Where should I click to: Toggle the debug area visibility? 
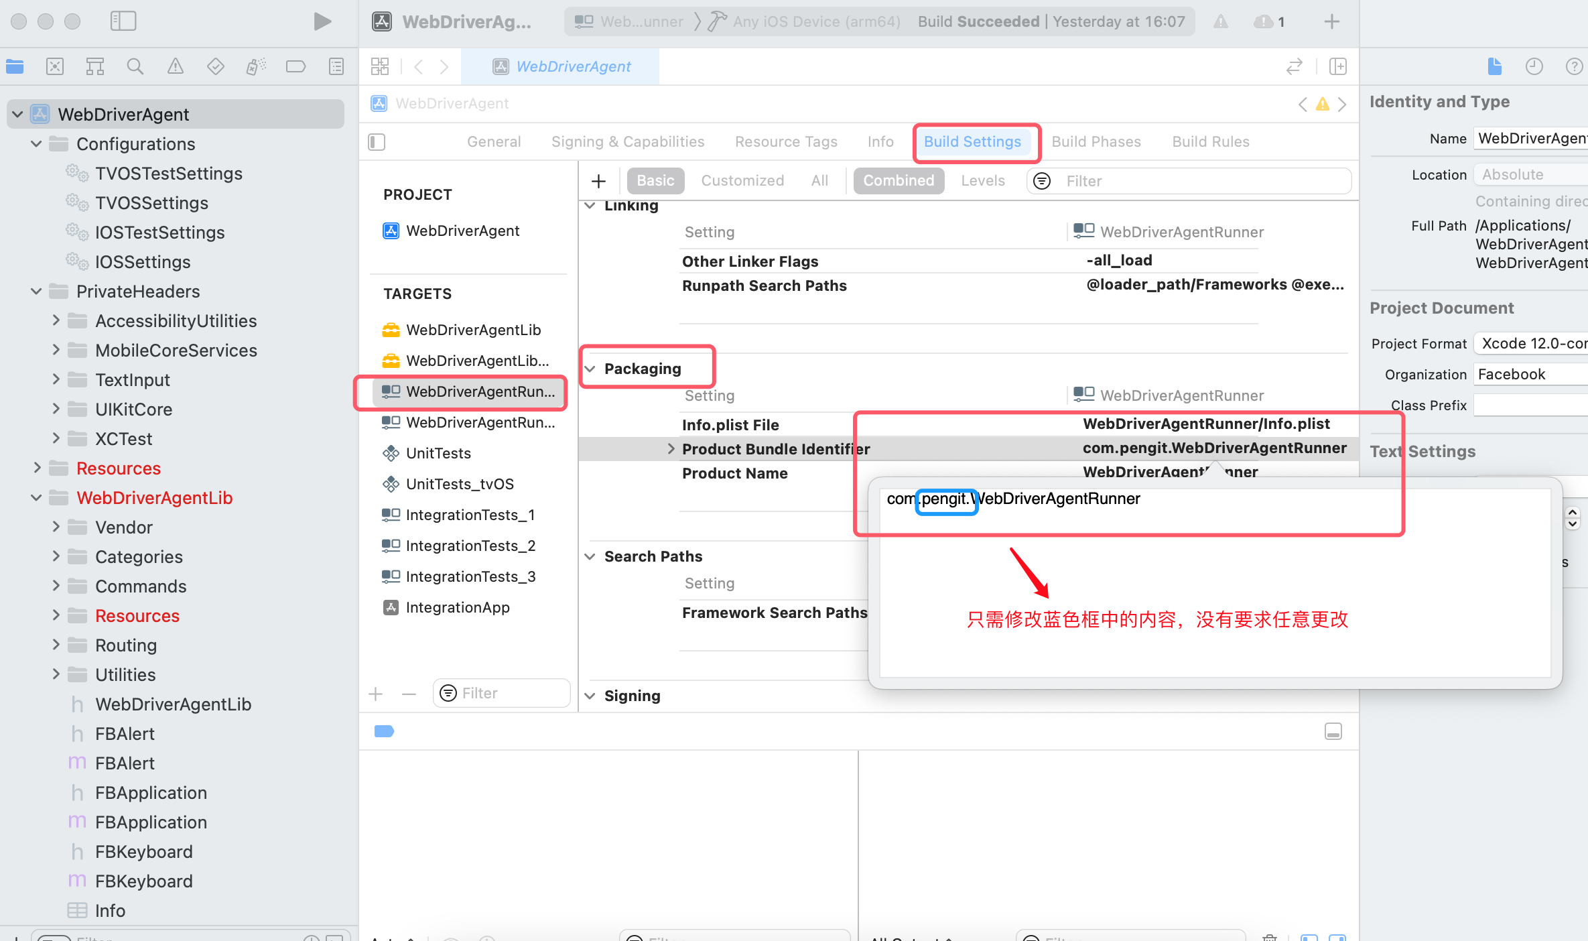coord(1333,731)
